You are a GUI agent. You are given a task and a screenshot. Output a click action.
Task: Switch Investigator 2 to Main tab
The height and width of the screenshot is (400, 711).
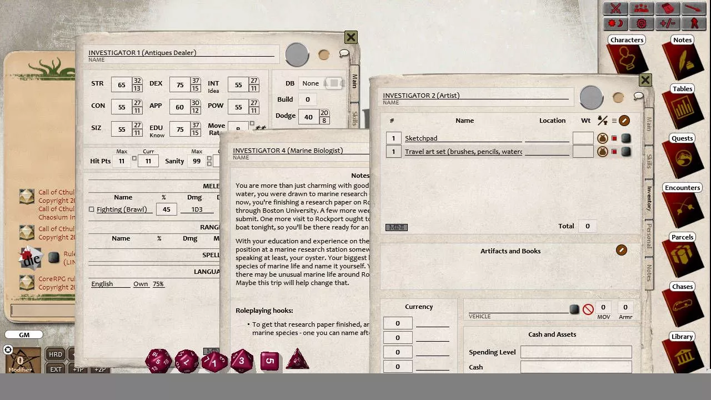coord(648,124)
